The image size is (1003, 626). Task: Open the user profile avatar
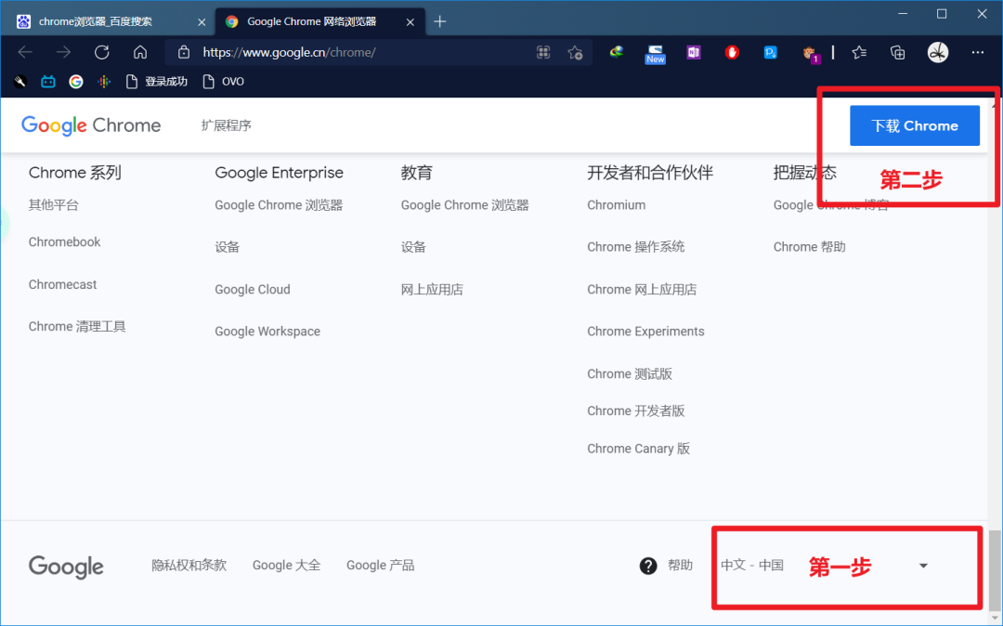tap(938, 52)
